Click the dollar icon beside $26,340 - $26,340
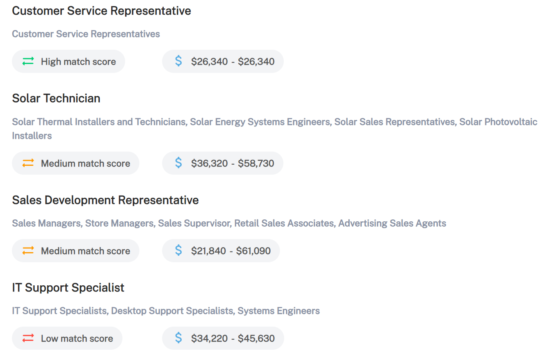The height and width of the screenshot is (359, 551). coord(178,61)
